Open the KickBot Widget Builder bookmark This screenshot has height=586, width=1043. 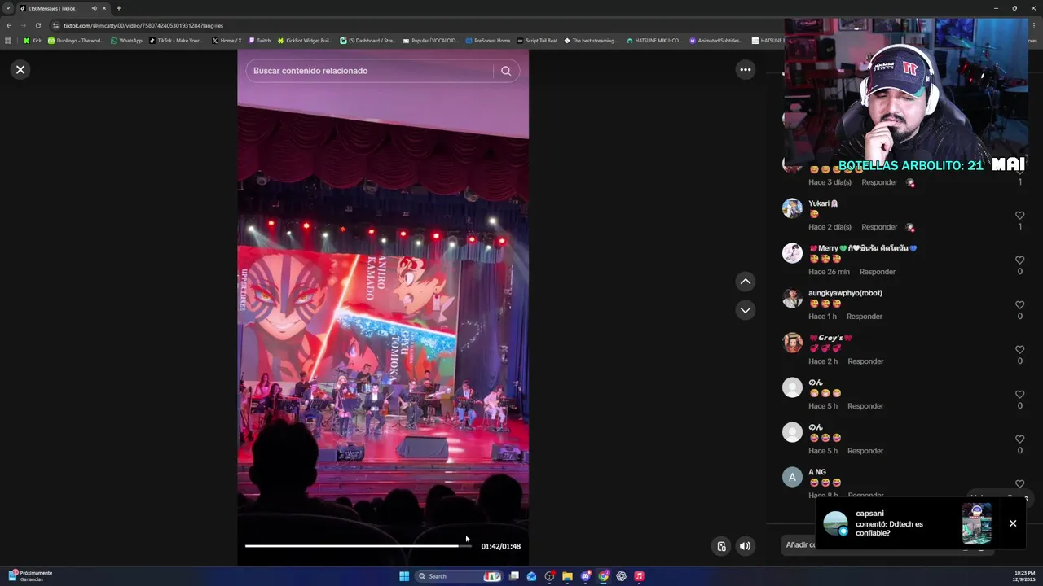tap(305, 41)
